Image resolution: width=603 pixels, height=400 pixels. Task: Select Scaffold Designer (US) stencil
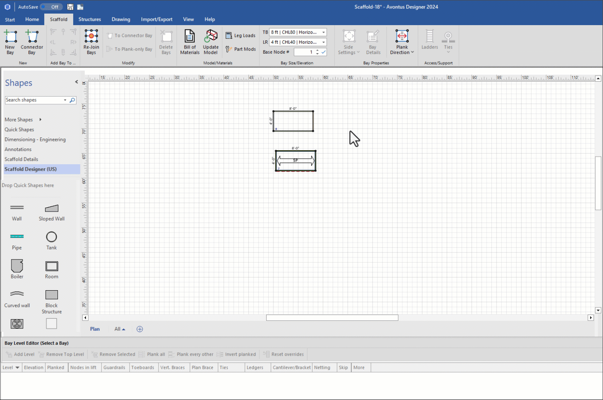[31, 169]
